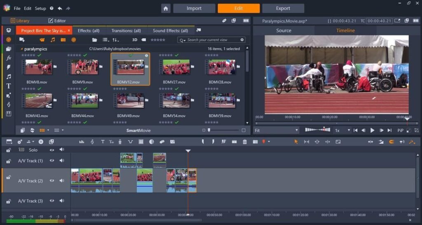This screenshot has width=422, height=225.
Task: Open the title T tool in timeline toolbar
Action: click(103, 142)
